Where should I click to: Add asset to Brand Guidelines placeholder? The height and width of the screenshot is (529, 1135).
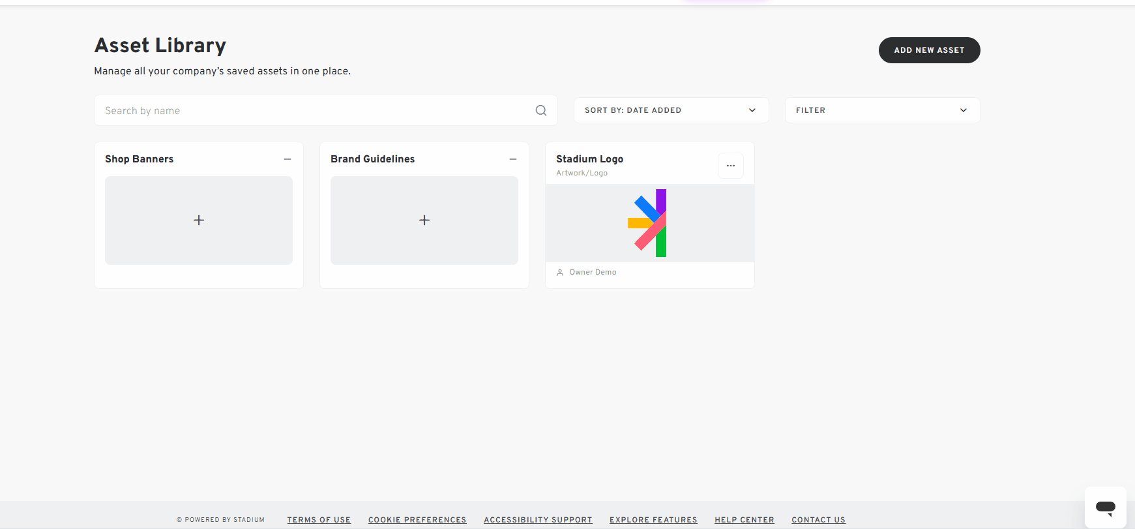tap(424, 220)
